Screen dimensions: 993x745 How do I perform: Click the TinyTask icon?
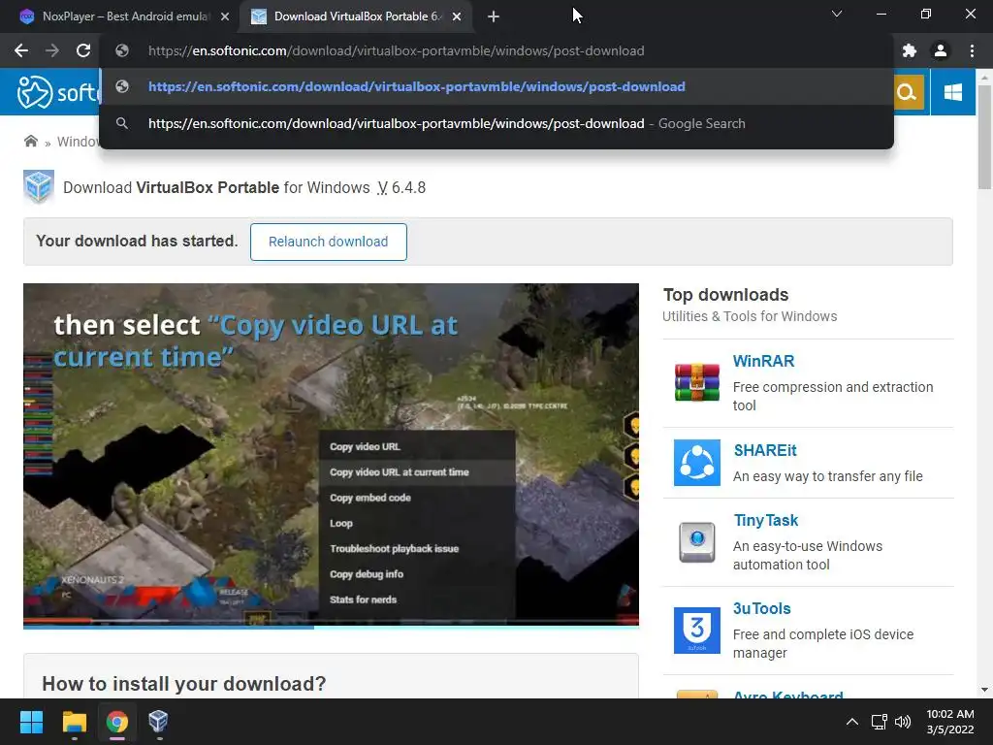[696, 542]
